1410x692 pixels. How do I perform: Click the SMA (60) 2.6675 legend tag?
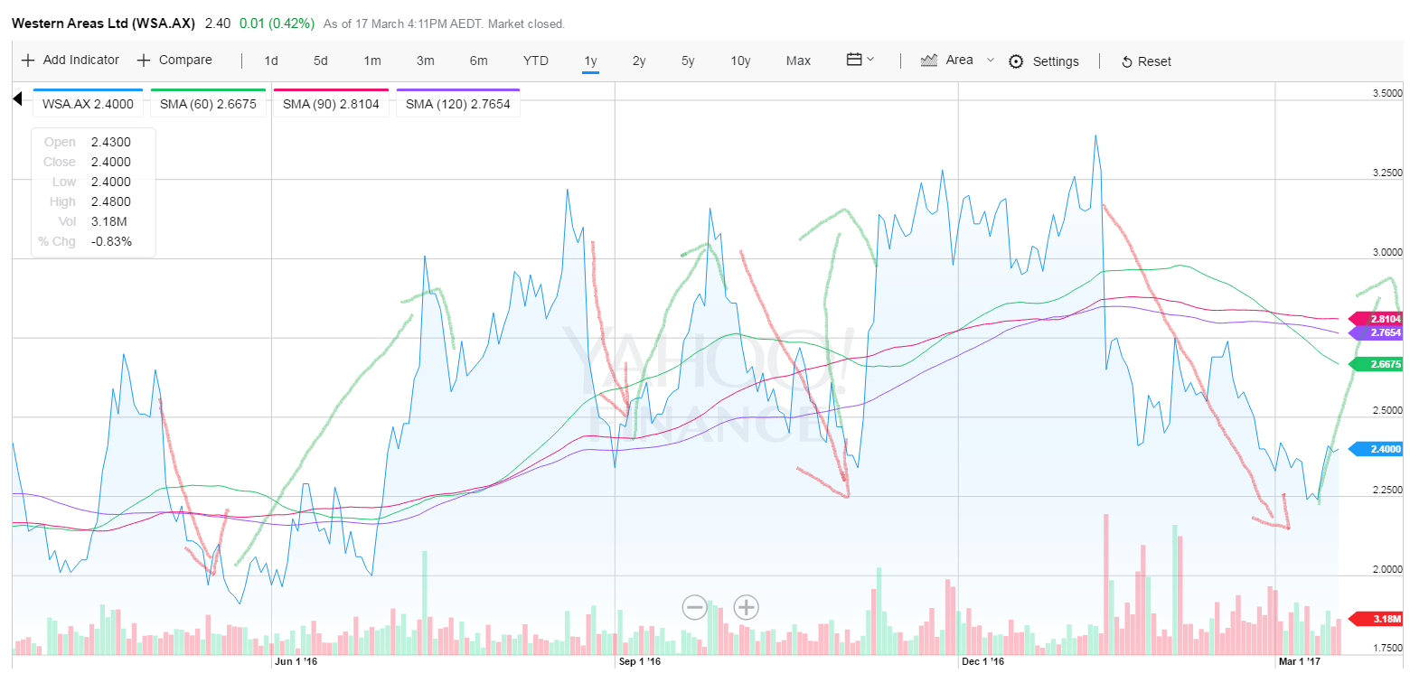click(x=208, y=103)
